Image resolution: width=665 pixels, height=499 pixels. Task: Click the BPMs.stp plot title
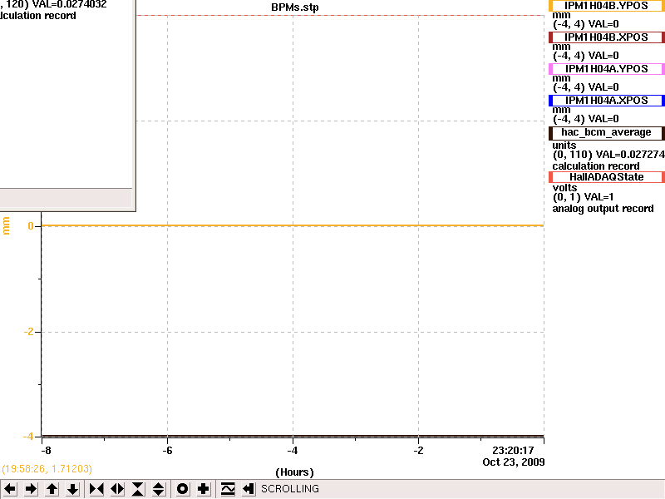coord(295,7)
